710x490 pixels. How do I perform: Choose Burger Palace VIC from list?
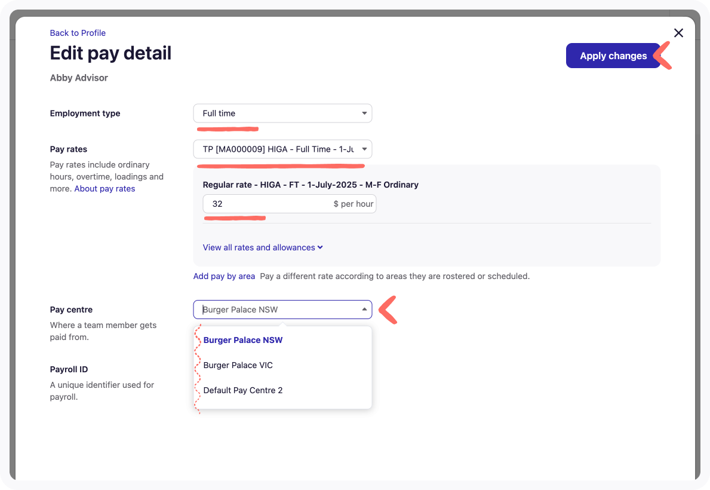pos(238,365)
